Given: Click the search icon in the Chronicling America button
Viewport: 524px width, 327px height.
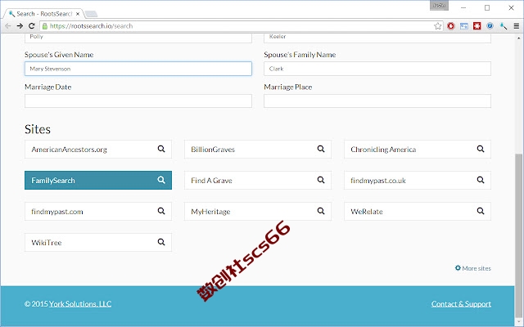Looking at the screenshot, I should [x=481, y=149].
